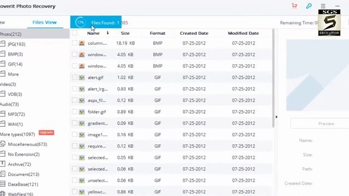Click the JPG(193) folder icon
Screen dimensions: 349x196
2,44
